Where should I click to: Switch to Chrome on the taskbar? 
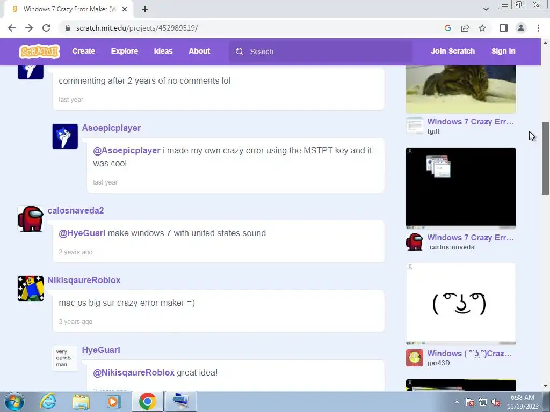pos(147,401)
